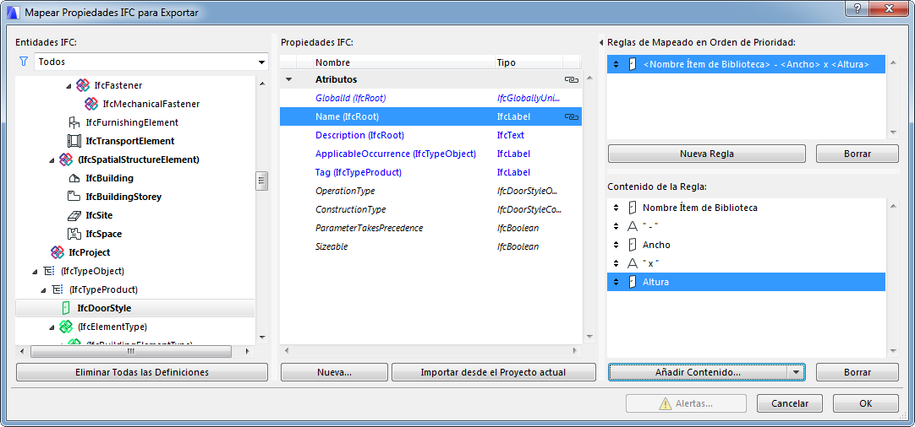The height and width of the screenshot is (427, 915).
Task: Click the link icon on the Atributos header
Action: click(x=571, y=79)
